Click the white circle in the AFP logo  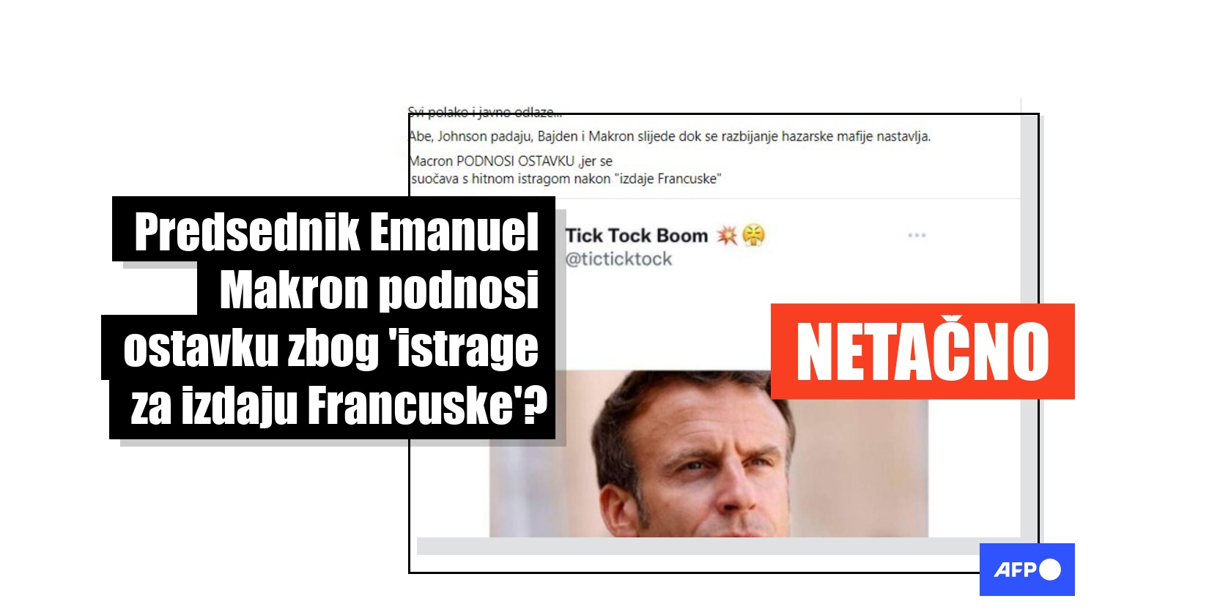click(x=1050, y=570)
